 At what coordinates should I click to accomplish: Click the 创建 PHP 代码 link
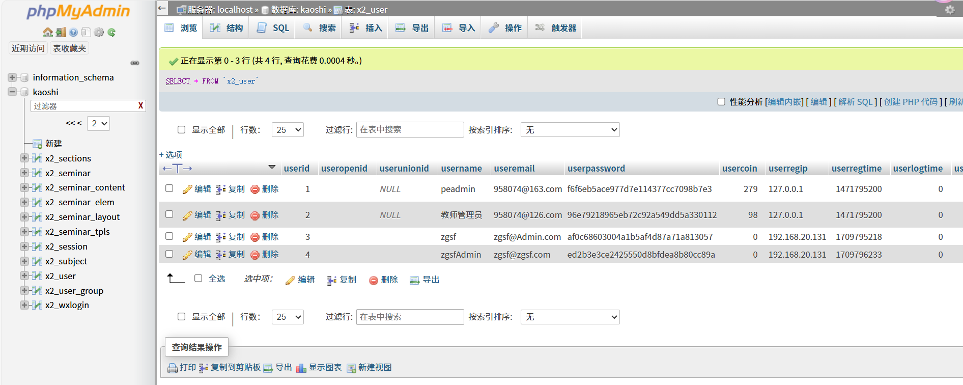(x=911, y=102)
